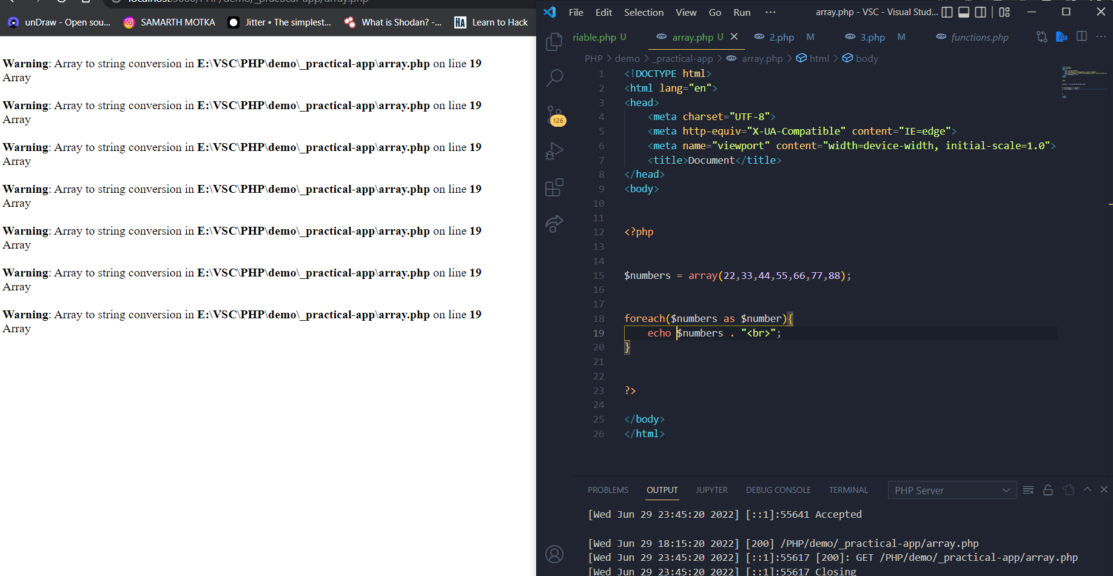The width and height of the screenshot is (1113, 576).
Task: Click the first Warning message in browser
Action: pyautogui.click(x=242, y=64)
